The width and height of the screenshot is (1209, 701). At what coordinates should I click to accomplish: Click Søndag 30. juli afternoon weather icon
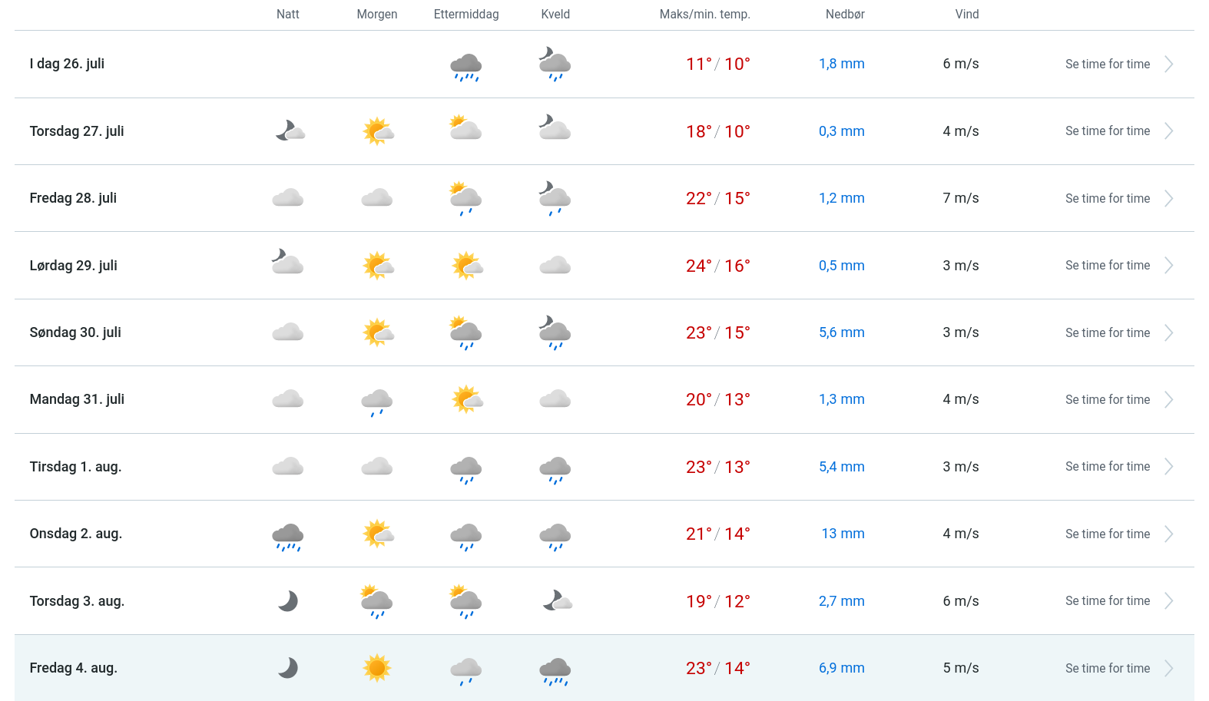click(465, 333)
